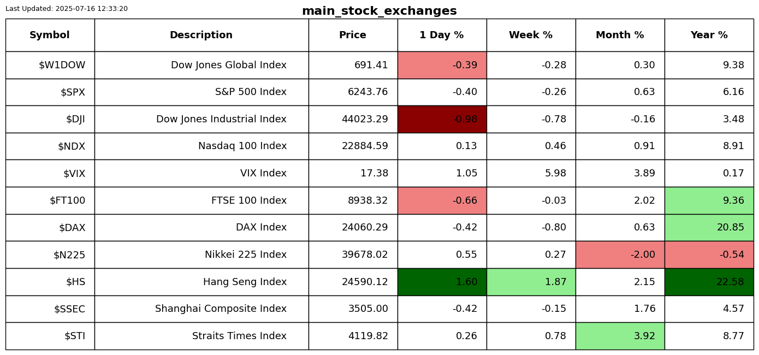Select the light green 3.92 month cell
The height and width of the screenshot is (355, 759).
pos(620,336)
